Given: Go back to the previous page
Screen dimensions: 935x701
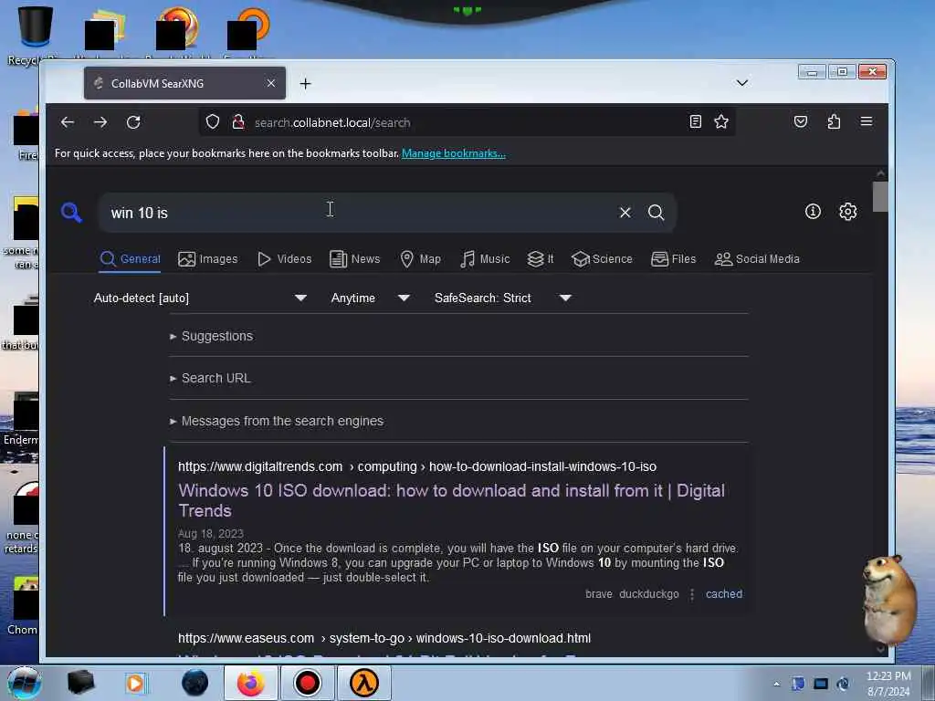Looking at the screenshot, I should (x=68, y=122).
